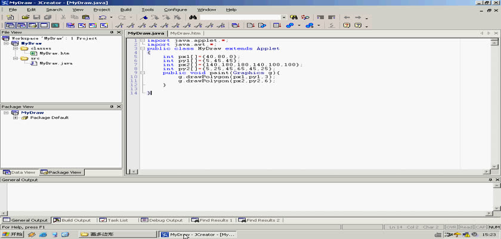Open the Undo history dropdown arrow
Screen dimensions: 501x239
tap(111, 17)
